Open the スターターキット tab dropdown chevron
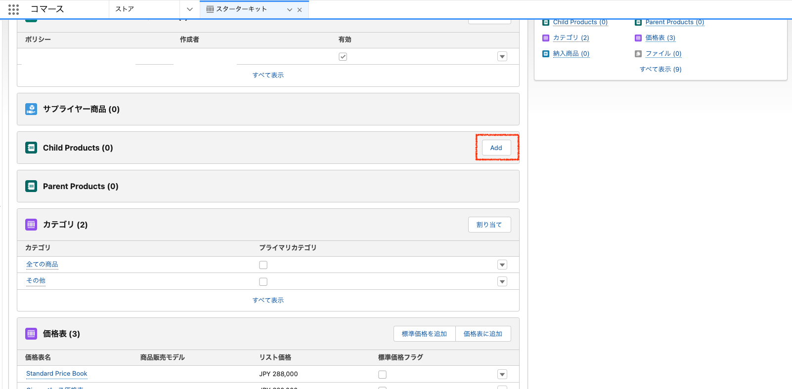The height and width of the screenshot is (389, 792). pyautogui.click(x=290, y=10)
